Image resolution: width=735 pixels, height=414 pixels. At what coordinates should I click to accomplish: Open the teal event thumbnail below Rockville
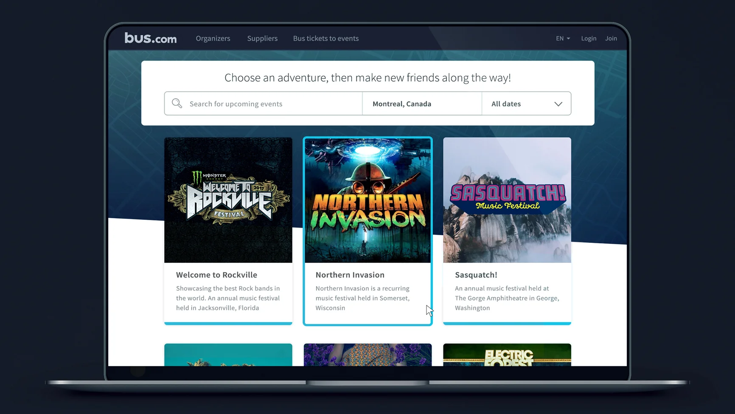[x=228, y=355]
